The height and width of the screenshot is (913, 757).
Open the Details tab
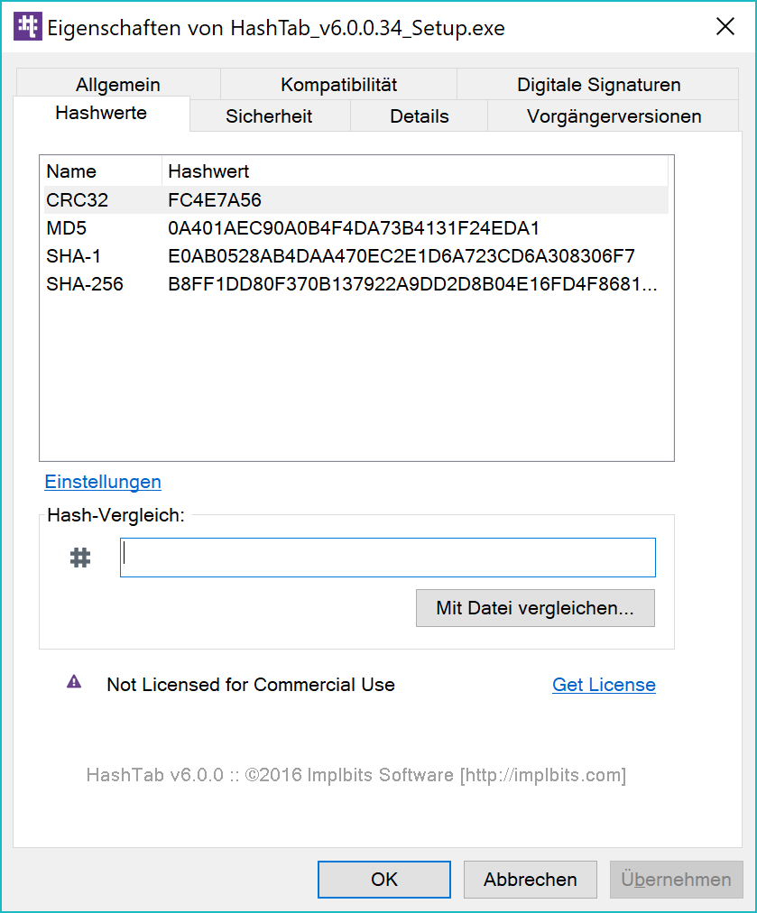pos(420,115)
